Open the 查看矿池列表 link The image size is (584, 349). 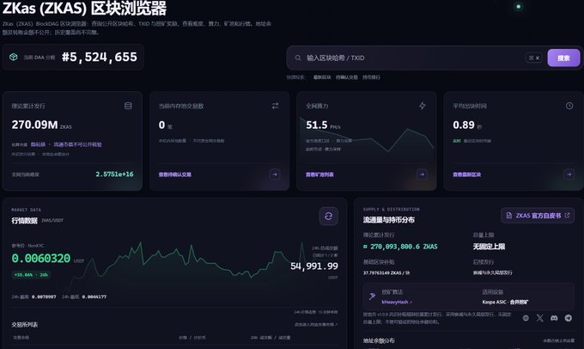click(319, 174)
